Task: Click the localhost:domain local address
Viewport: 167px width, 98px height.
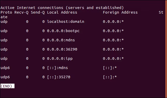Action: 66,22
